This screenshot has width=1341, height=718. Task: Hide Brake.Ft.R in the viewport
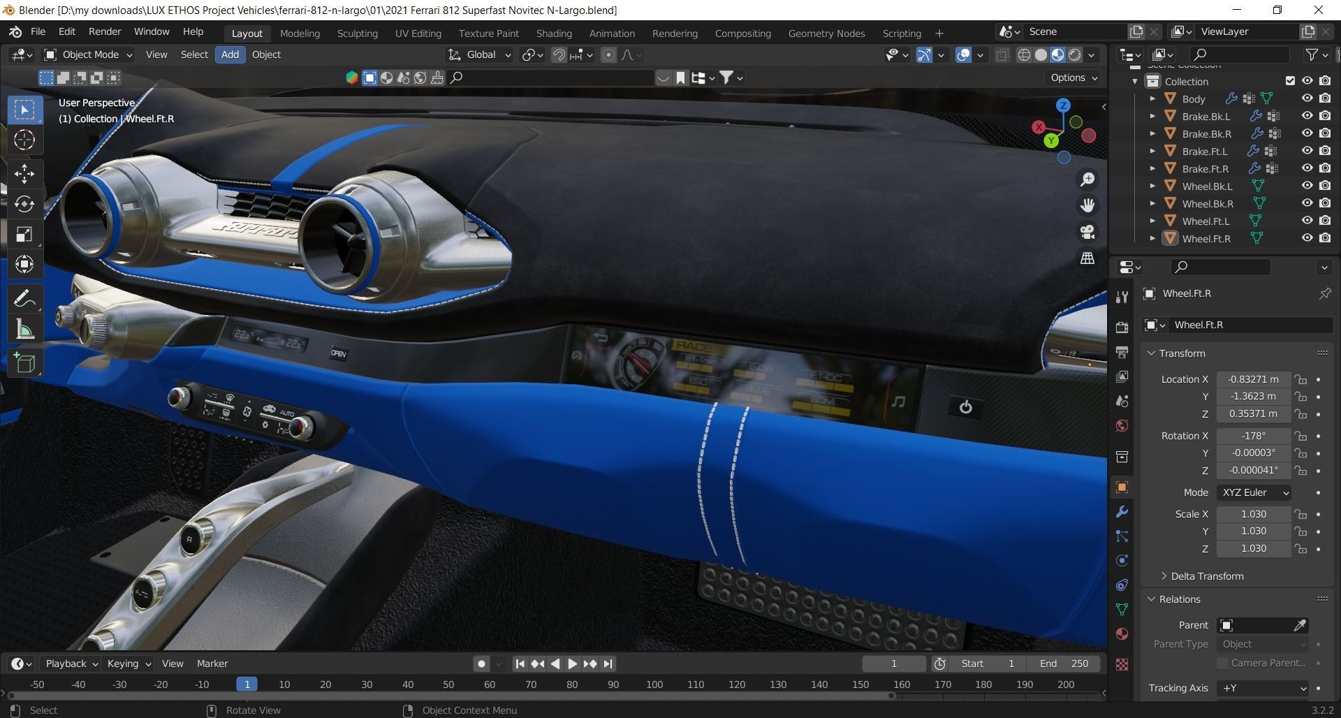pos(1307,168)
